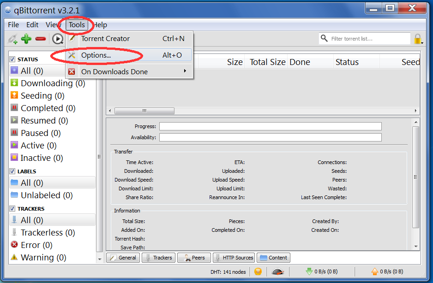Click the green plus add torrent icon
Viewport: 433px width, 283px height.
[x=26, y=39]
